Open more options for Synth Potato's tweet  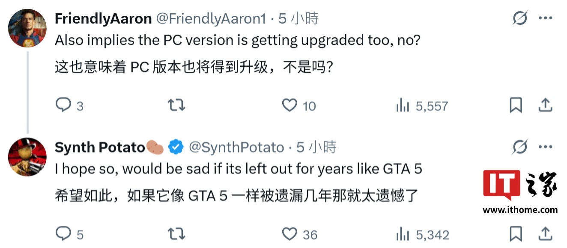[x=545, y=148]
